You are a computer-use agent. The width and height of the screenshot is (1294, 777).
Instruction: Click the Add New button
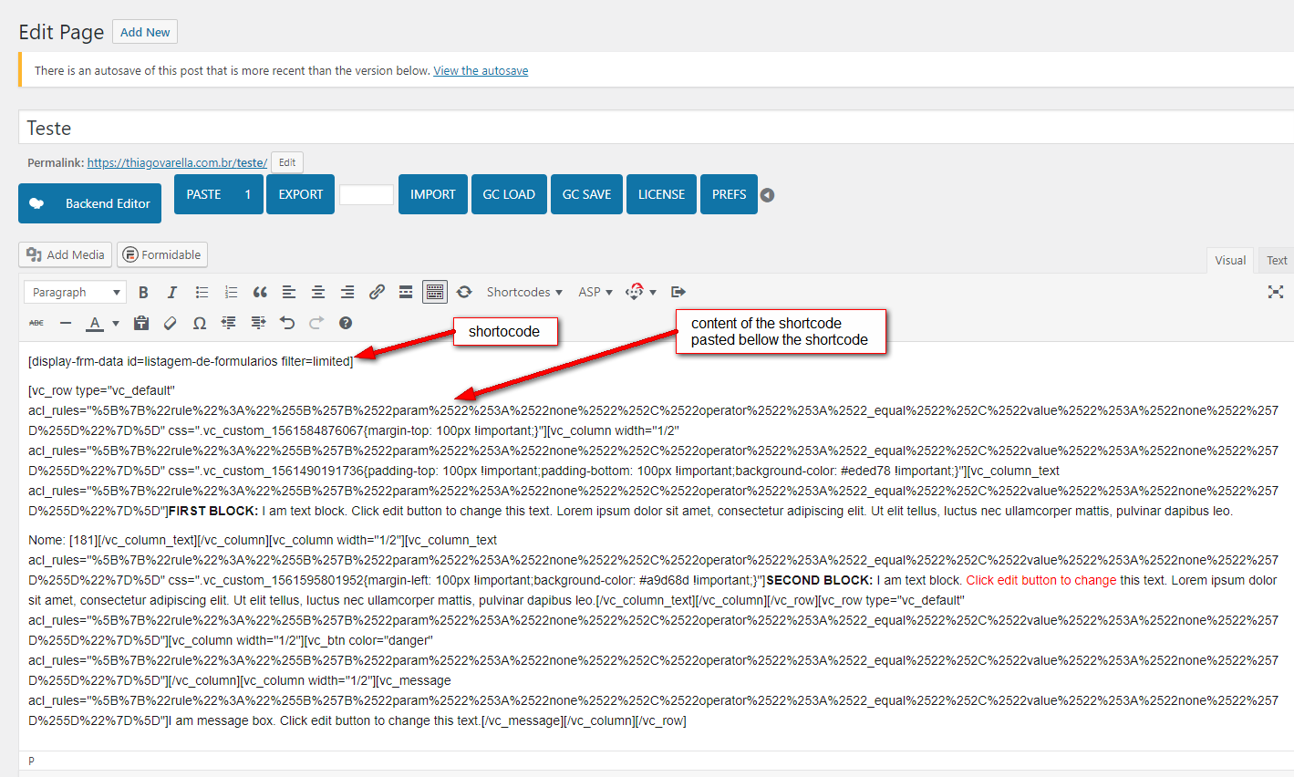coord(145,32)
